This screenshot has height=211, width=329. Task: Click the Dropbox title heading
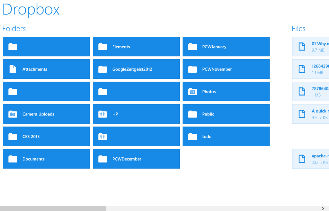click(31, 10)
